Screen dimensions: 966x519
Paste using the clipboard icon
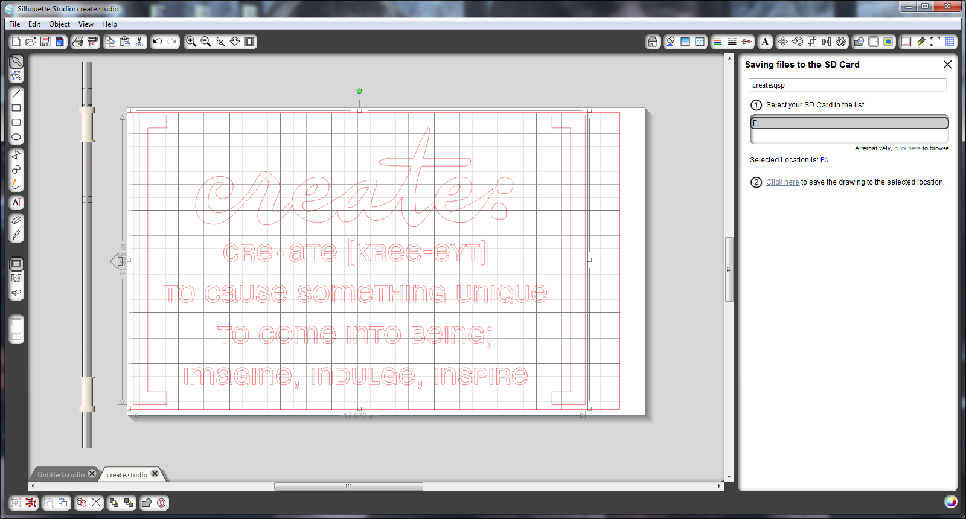pyautogui.click(x=125, y=42)
